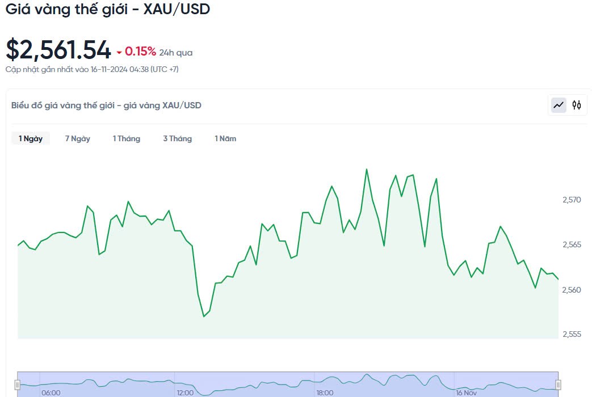Click the 18:00 marker in navigator

(325, 392)
